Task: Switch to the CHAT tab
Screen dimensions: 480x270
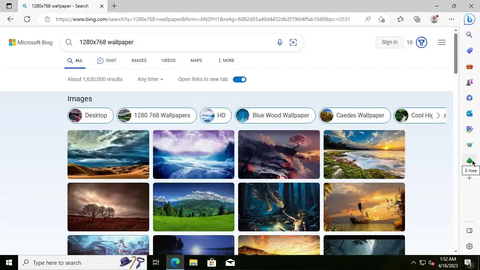Action: click(x=107, y=60)
